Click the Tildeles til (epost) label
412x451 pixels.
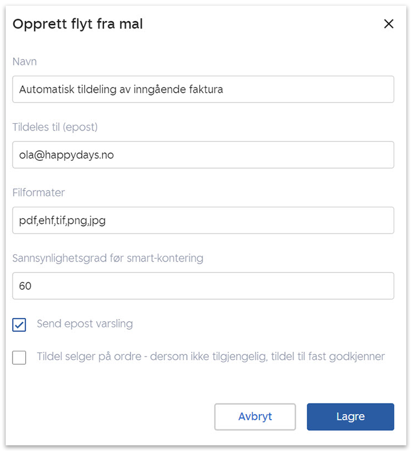point(55,127)
